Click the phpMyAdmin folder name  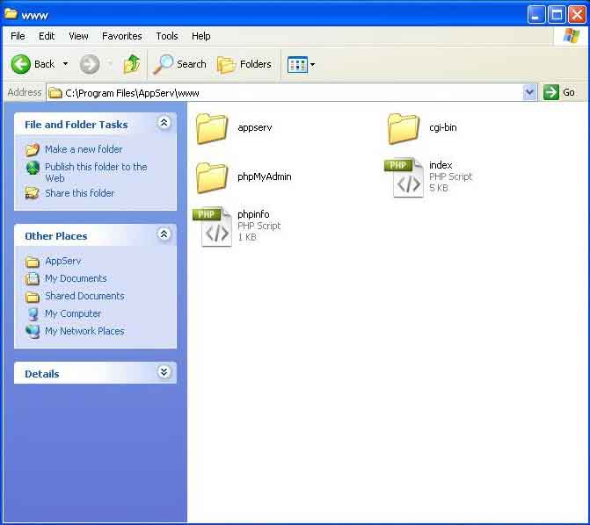(x=265, y=176)
